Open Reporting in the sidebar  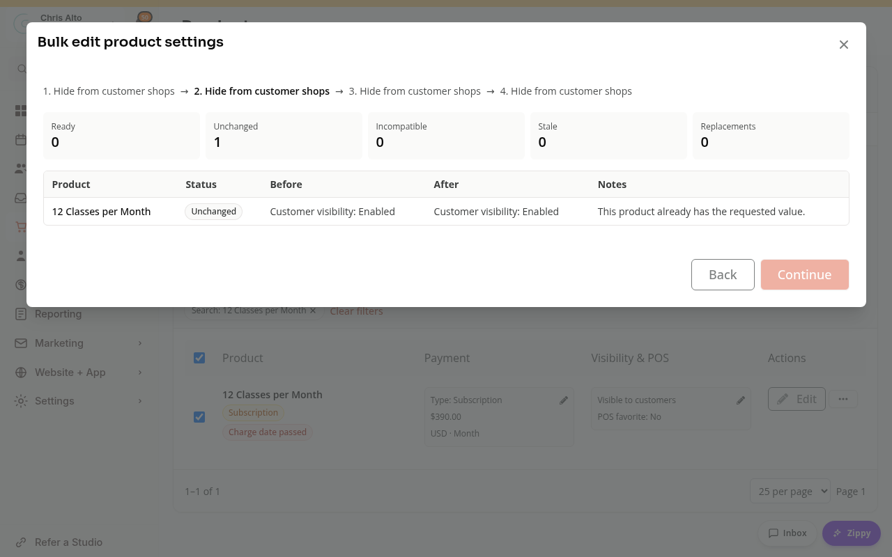[x=59, y=314]
